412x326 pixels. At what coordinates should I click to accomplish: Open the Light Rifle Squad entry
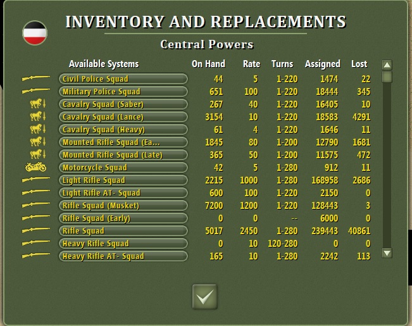coord(123,180)
